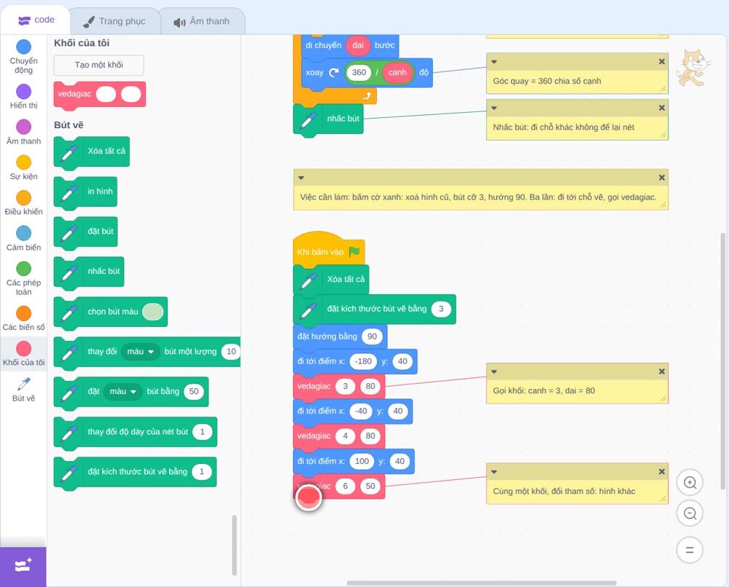Select the Khối của tôi category
Viewport: 729px width, 587px height.
[23, 354]
